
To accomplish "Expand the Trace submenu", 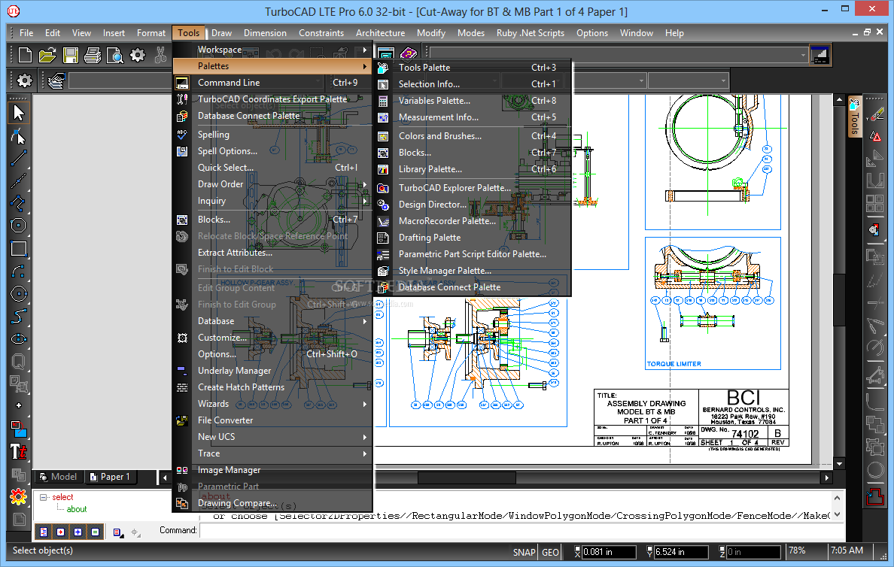I will coord(272,453).
